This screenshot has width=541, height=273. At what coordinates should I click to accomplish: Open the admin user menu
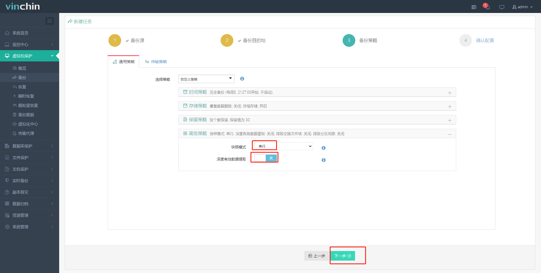tap(522, 7)
